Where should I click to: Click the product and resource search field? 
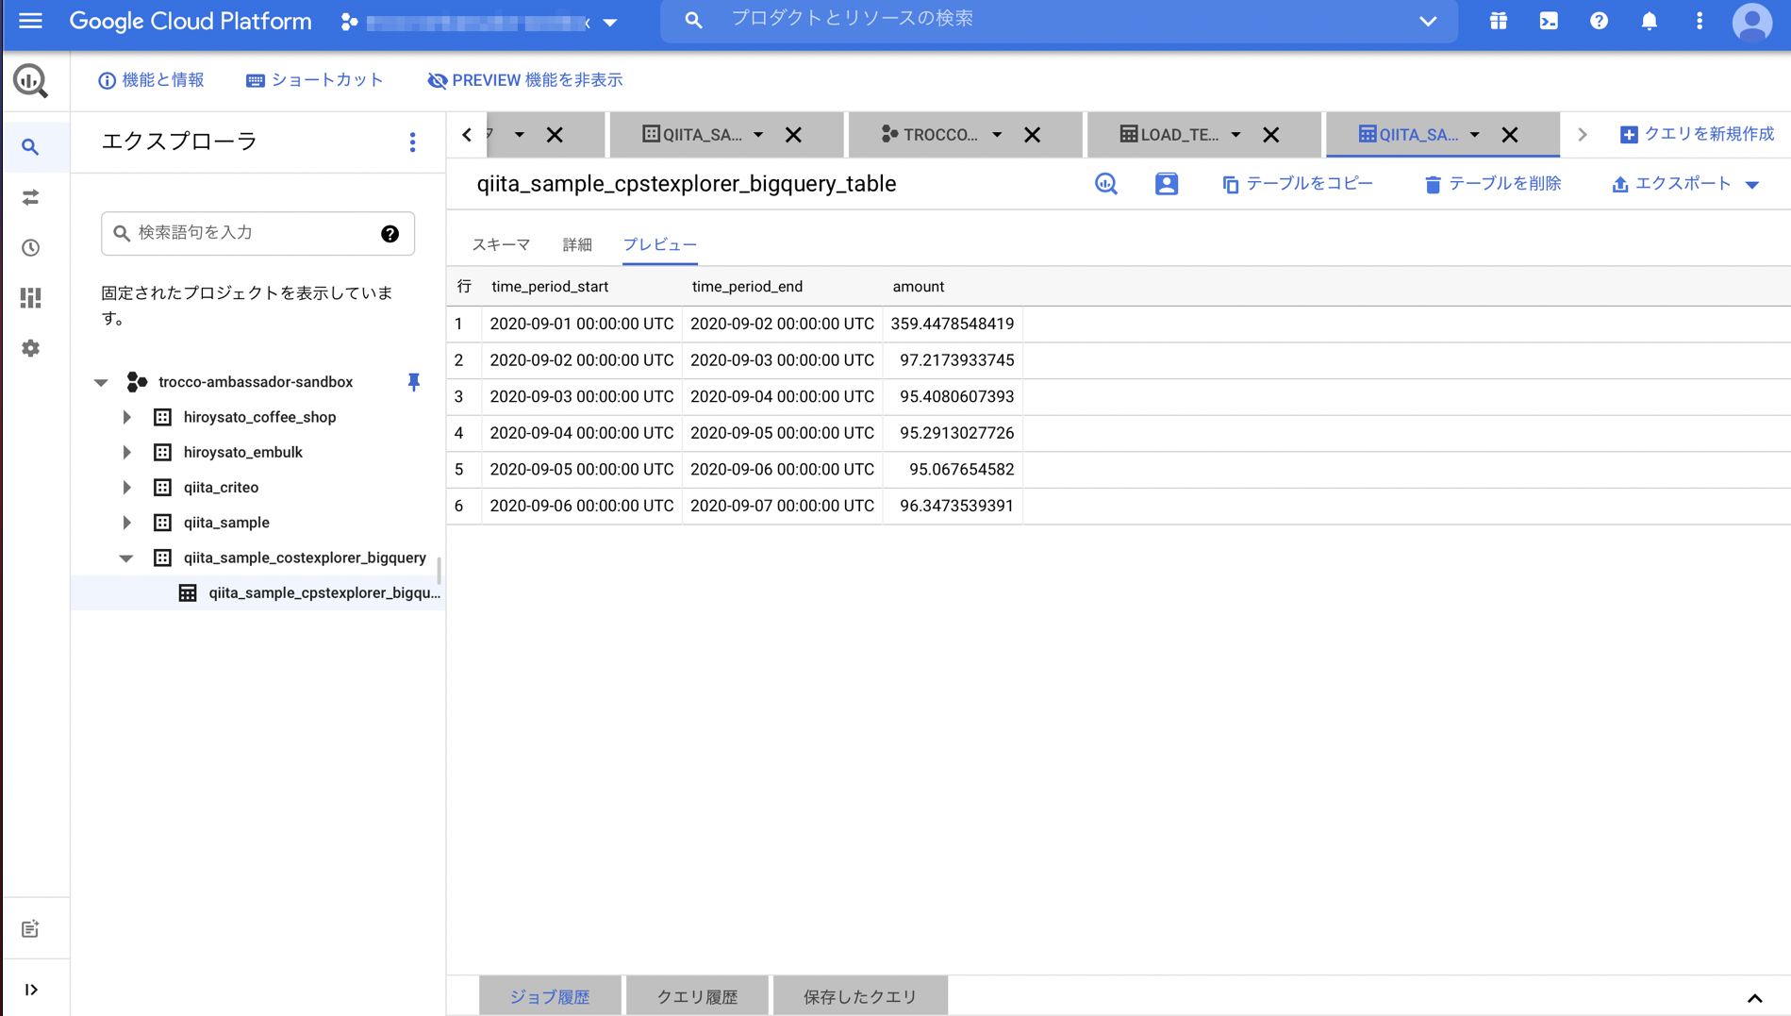pyautogui.click(x=1056, y=20)
